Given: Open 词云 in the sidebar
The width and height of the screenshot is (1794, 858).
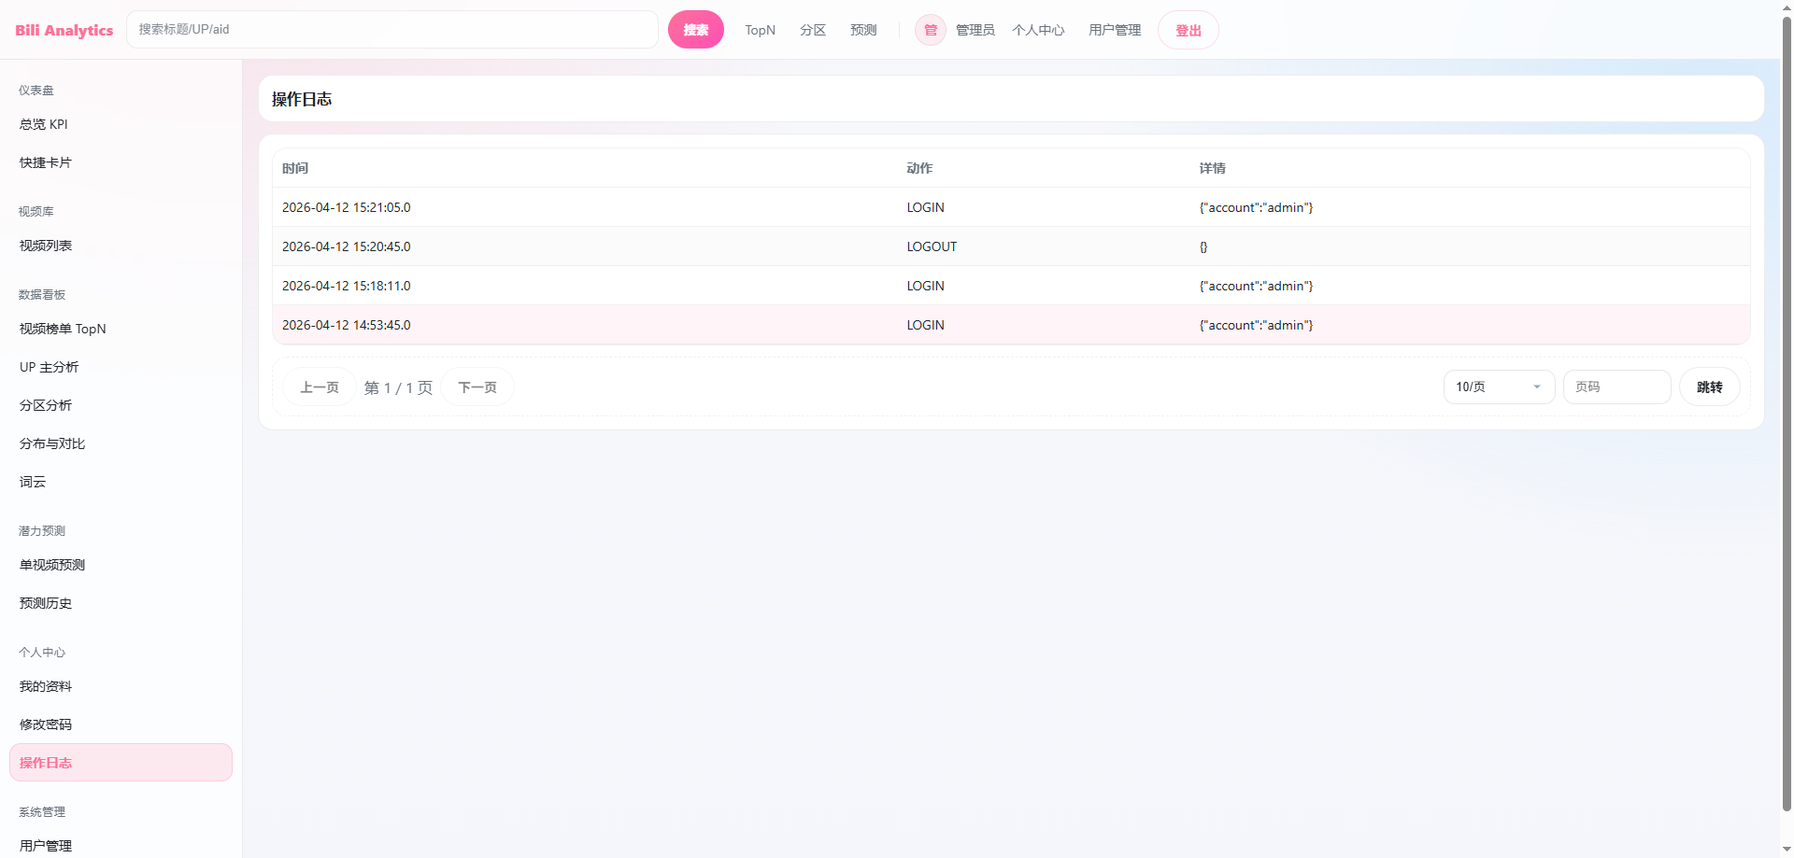Looking at the screenshot, I should tap(33, 482).
